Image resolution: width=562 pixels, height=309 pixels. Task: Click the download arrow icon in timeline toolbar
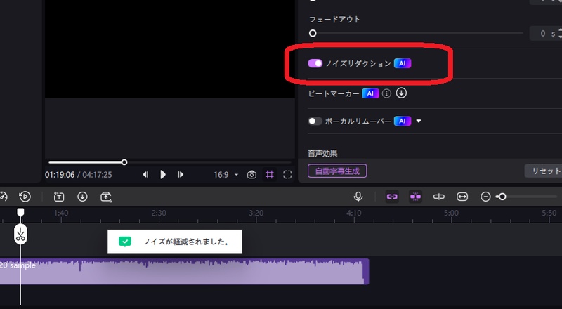(82, 197)
